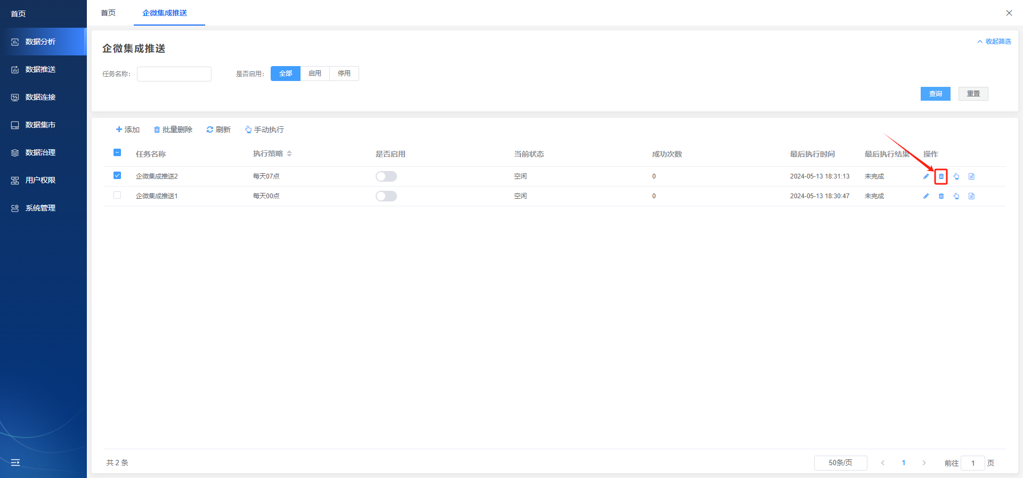Enable the switch for 企微集成推送2
Screen dimensions: 1023x478
(386, 176)
